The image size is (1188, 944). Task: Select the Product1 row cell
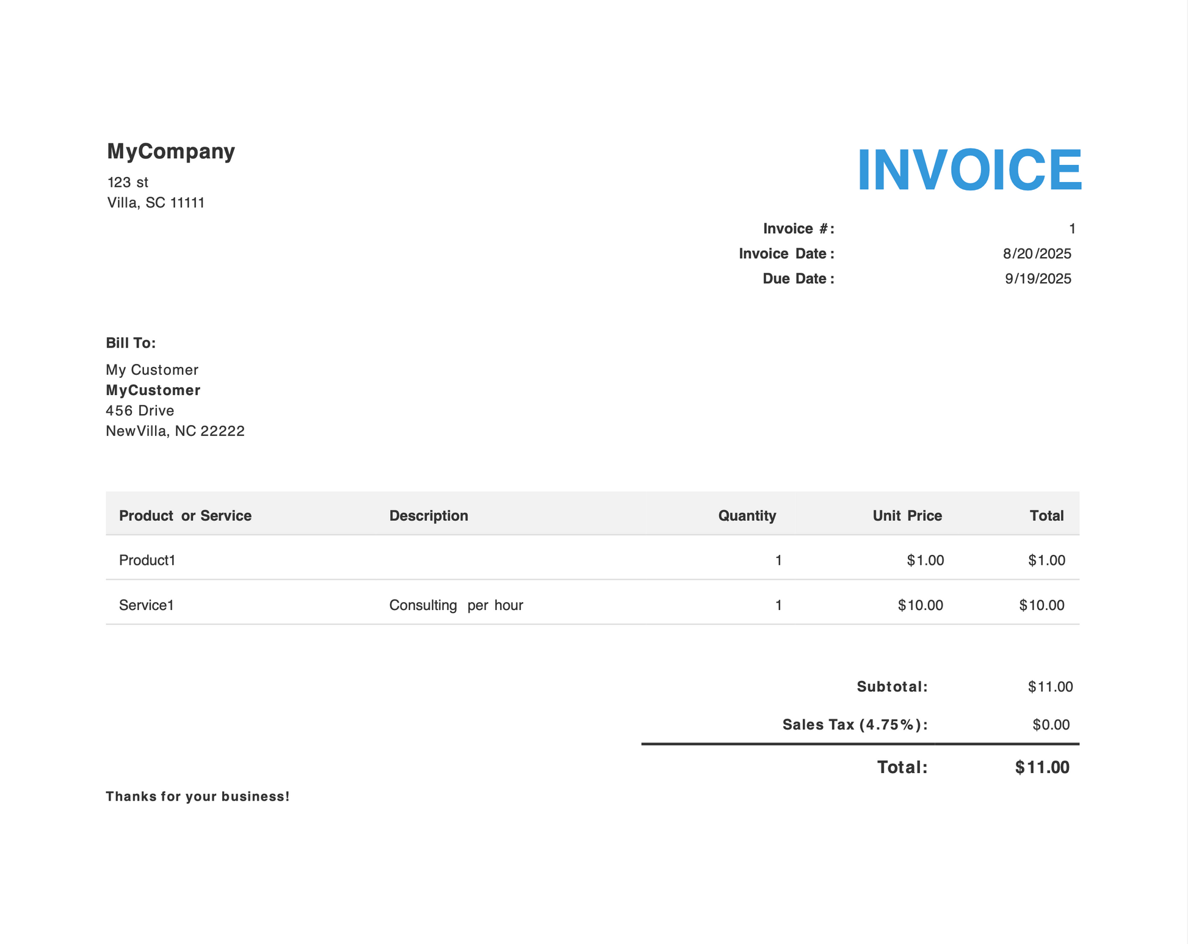[147, 560]
